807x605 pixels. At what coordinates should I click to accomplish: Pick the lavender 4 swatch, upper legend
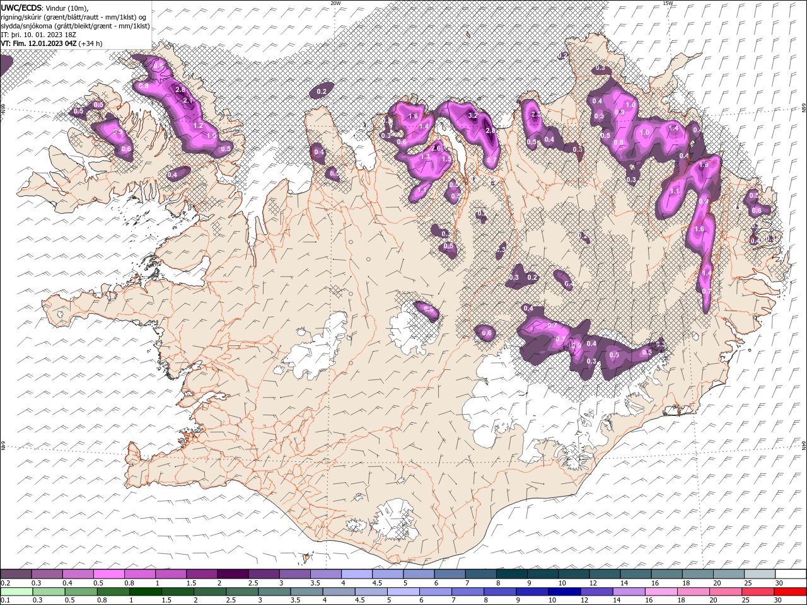click(356, 574)
